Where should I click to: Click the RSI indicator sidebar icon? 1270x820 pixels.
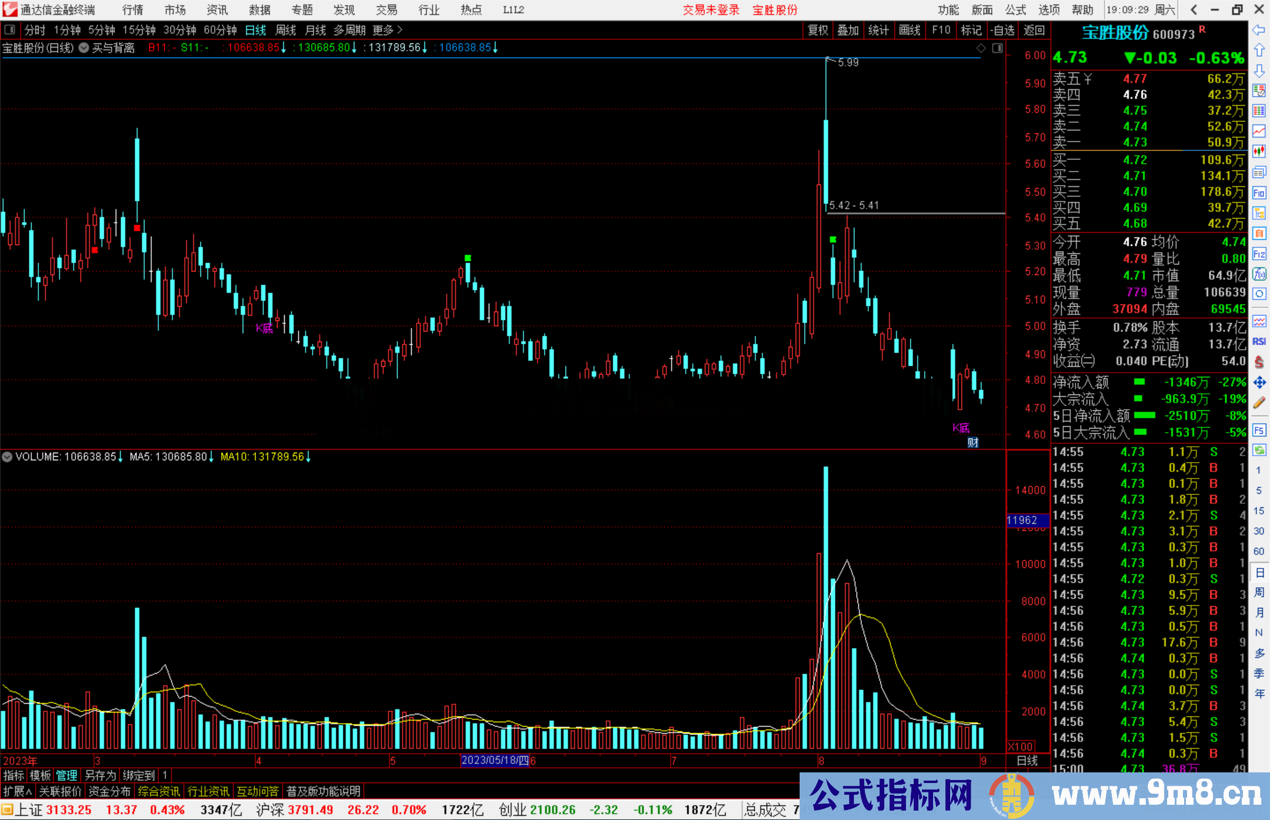click(x=1259, y=342)
